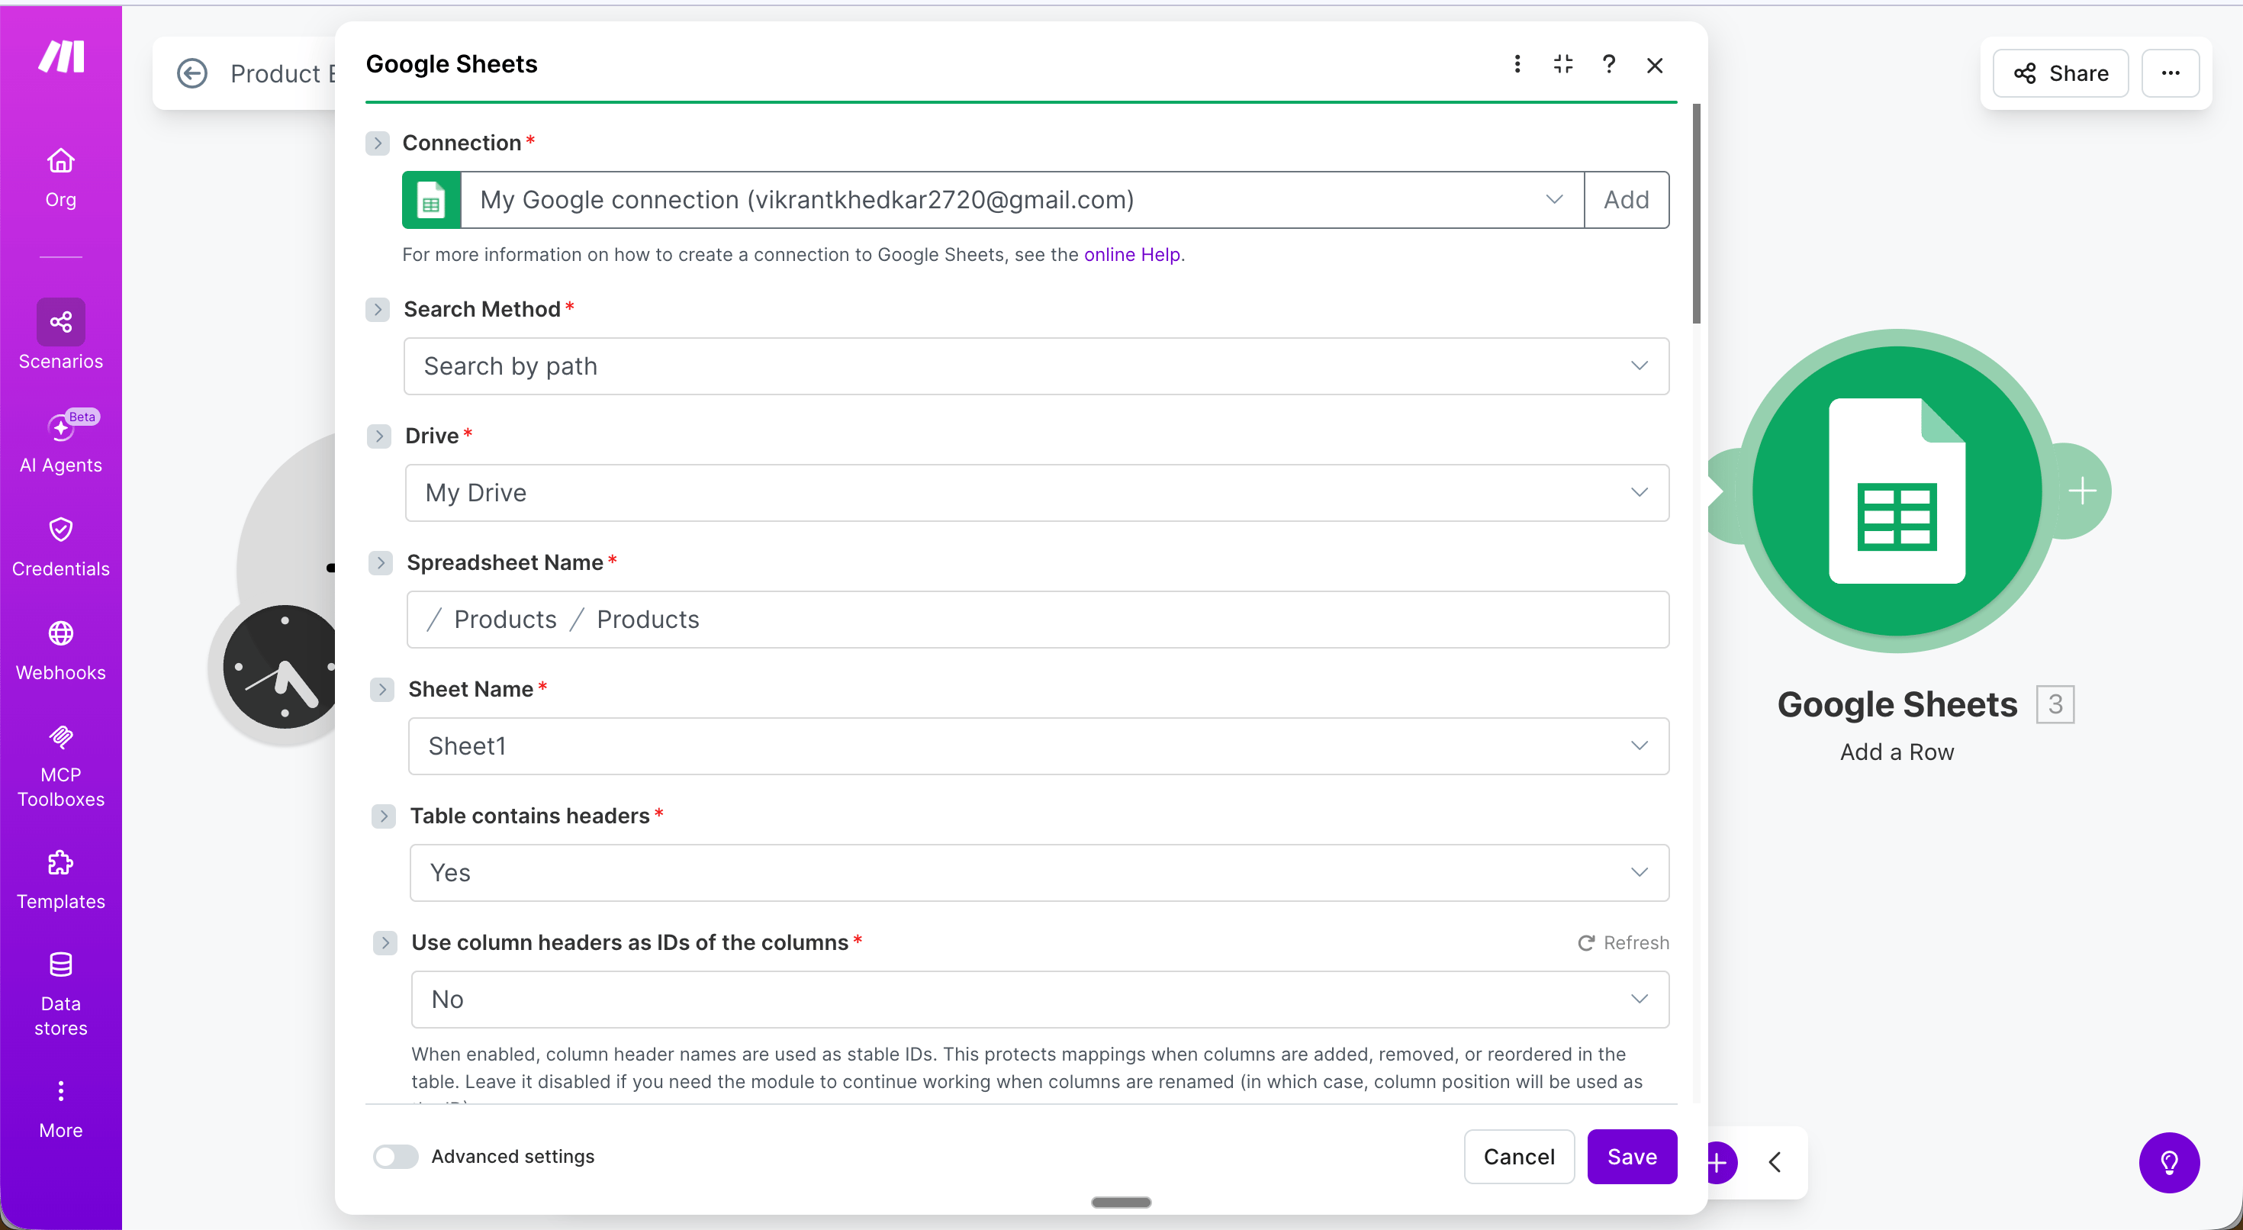The height and width of the screenshot is (1230, 2243).
Task: Click the dialog bottom resize handle
Action: pyautogui.click(x=1121, y=1202)
